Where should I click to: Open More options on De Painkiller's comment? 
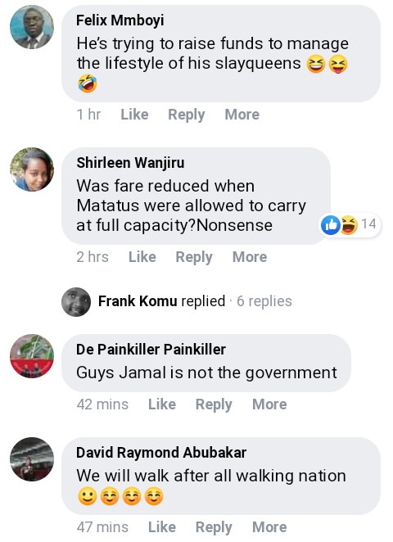tap(269, 404)
